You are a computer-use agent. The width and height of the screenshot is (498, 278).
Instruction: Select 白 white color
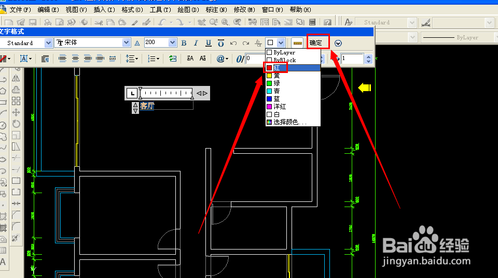click(293, 114)
